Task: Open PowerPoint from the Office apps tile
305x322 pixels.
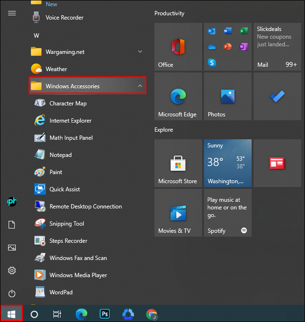Action: pos(228,47)
